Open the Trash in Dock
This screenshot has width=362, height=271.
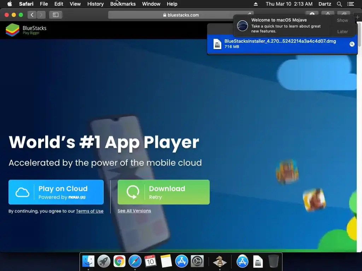273,261
